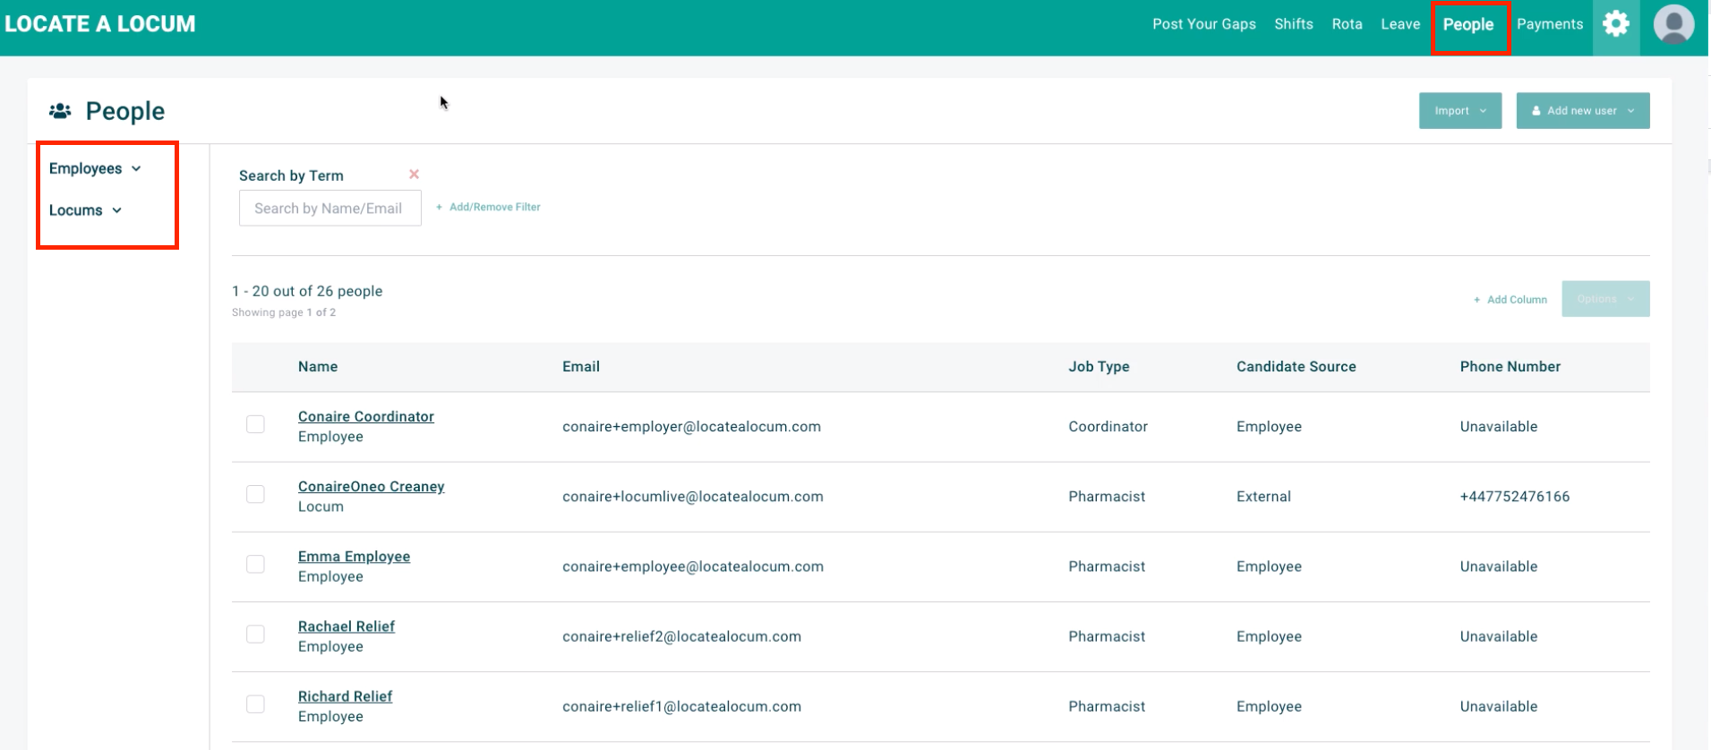Click the Job Type column header
The width and height of the screenshot is (1711, 750).
pos(1099,367)
